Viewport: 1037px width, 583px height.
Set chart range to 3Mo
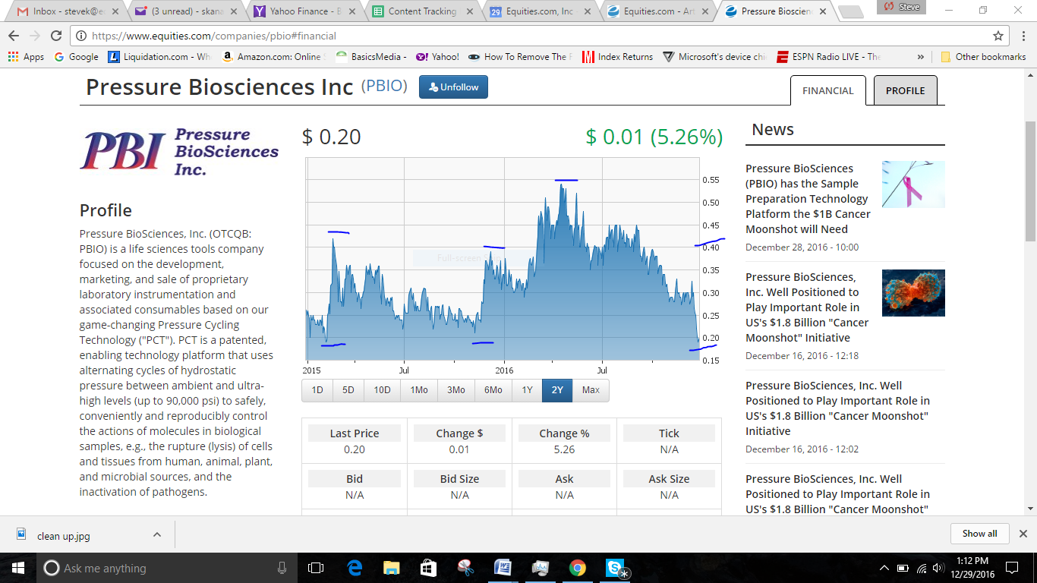456,390
